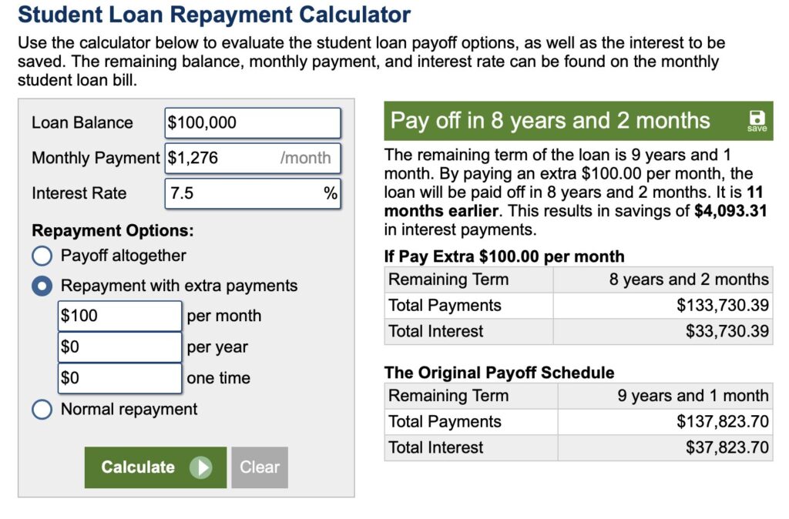The height and width of the screenshot is (519, 789).
Task: Click the $133,730.39 total payments value
Action: [722, 306]
